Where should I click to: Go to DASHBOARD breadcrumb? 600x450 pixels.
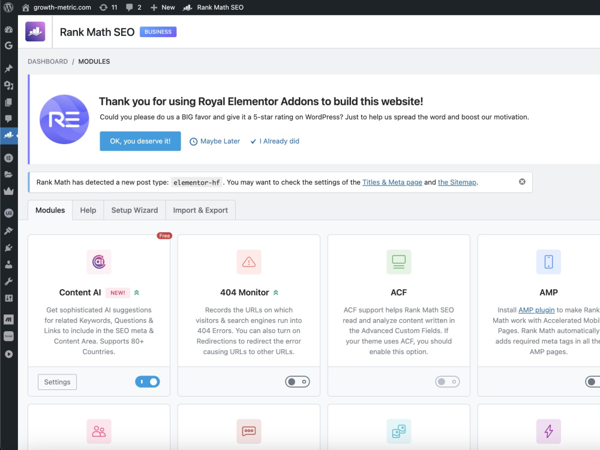[x=48, y=62]
